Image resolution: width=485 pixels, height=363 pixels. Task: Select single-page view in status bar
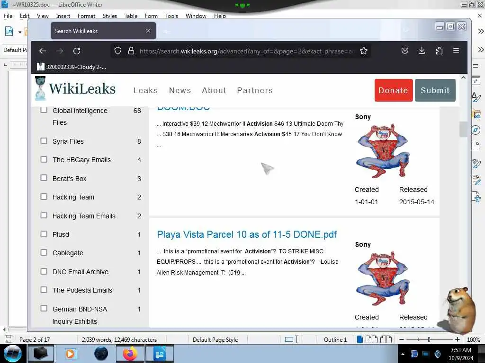[360, 339]
